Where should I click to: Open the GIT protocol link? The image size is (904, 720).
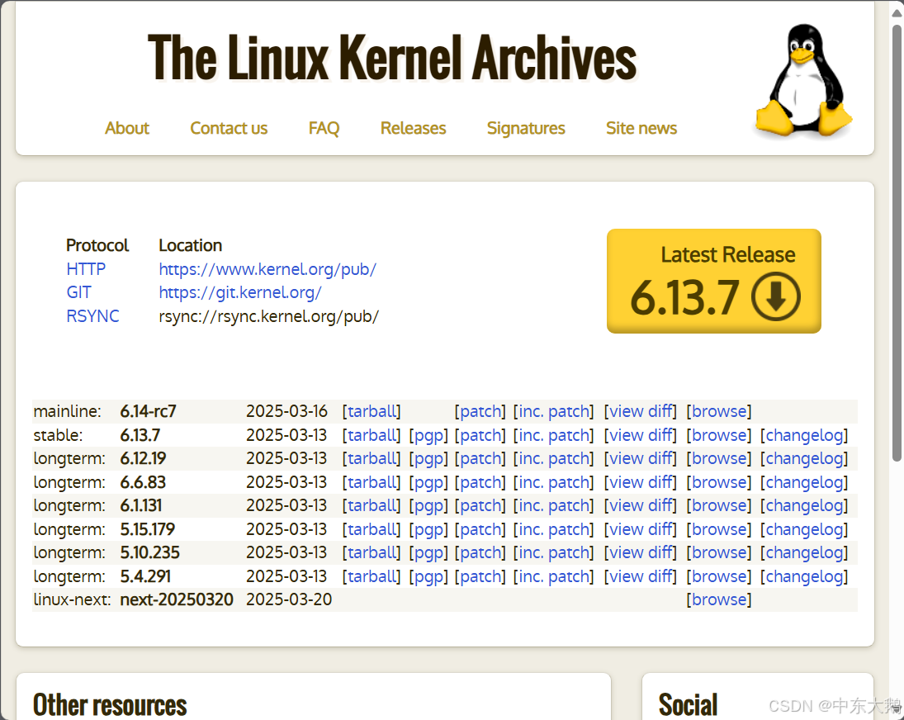(x=78, y=292)
